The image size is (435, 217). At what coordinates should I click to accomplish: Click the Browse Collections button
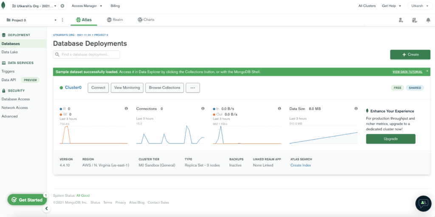[164, 87]
